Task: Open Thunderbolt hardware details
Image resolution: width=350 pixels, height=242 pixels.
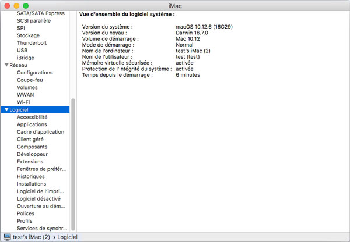Action: point(32,42)
